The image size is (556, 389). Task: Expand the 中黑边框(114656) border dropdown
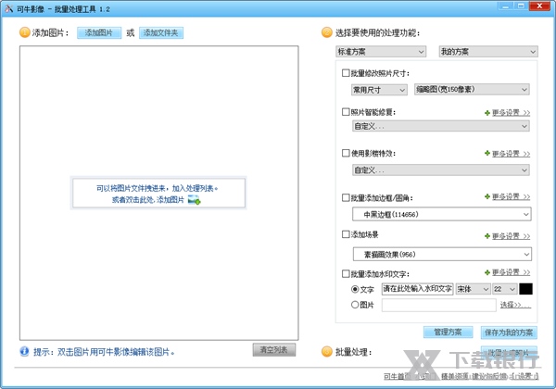[x=440, y=215]
